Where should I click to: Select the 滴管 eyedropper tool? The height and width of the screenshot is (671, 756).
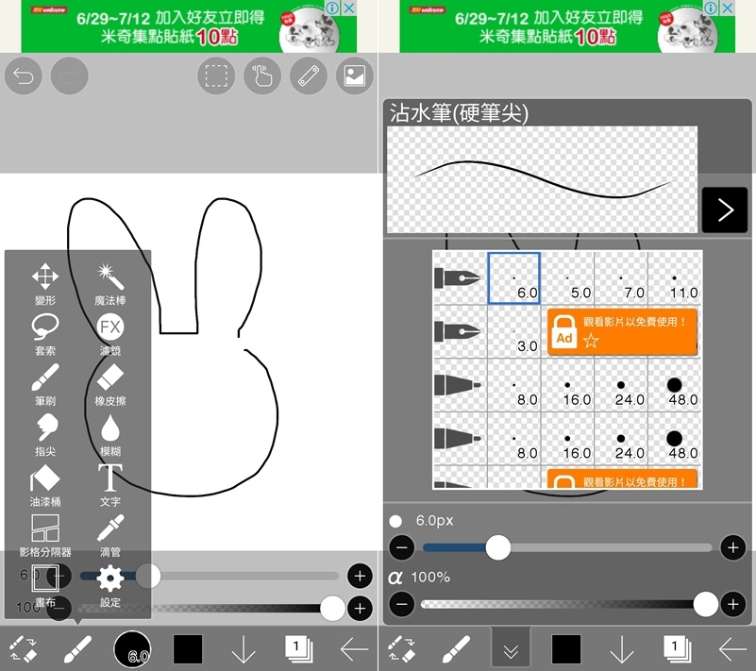[x=110, y=535]
